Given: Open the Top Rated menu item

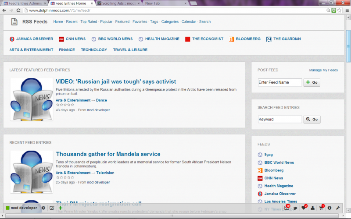Looking at the screenshot, I should (89, 21).
